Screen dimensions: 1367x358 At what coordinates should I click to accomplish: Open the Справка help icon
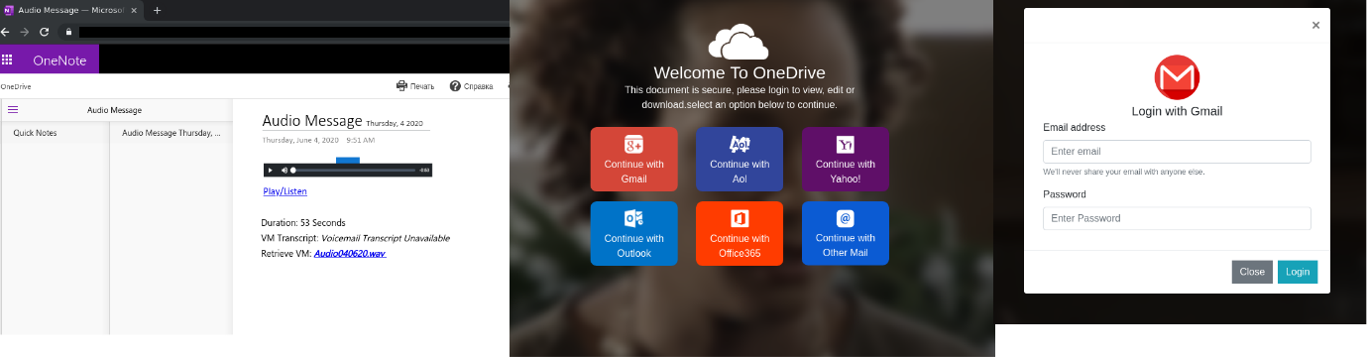tap(455, 86)
